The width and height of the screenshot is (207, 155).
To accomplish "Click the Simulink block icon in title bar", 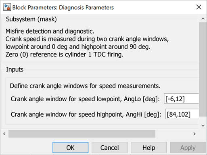I will click(7, 7).
